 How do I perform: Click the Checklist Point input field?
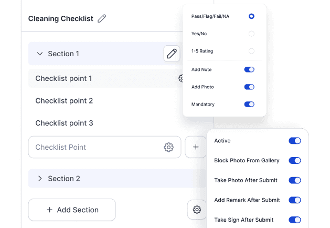click(94, 148)
